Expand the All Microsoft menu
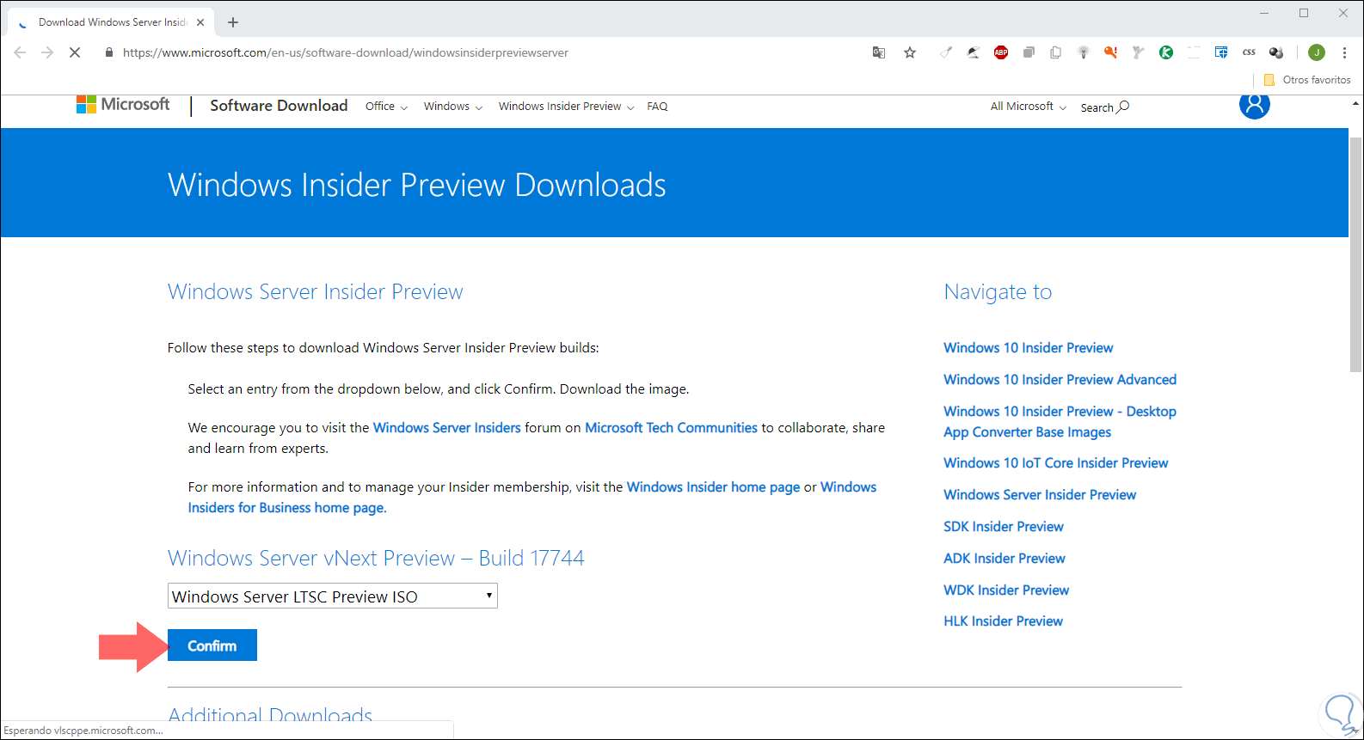Viewport: 1364px width, 740px height. [x=1028, y=107]
